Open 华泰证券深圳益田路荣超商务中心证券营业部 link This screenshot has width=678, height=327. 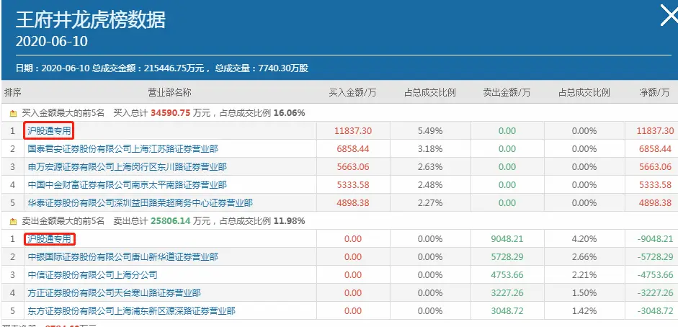click(x=140, y=203)
